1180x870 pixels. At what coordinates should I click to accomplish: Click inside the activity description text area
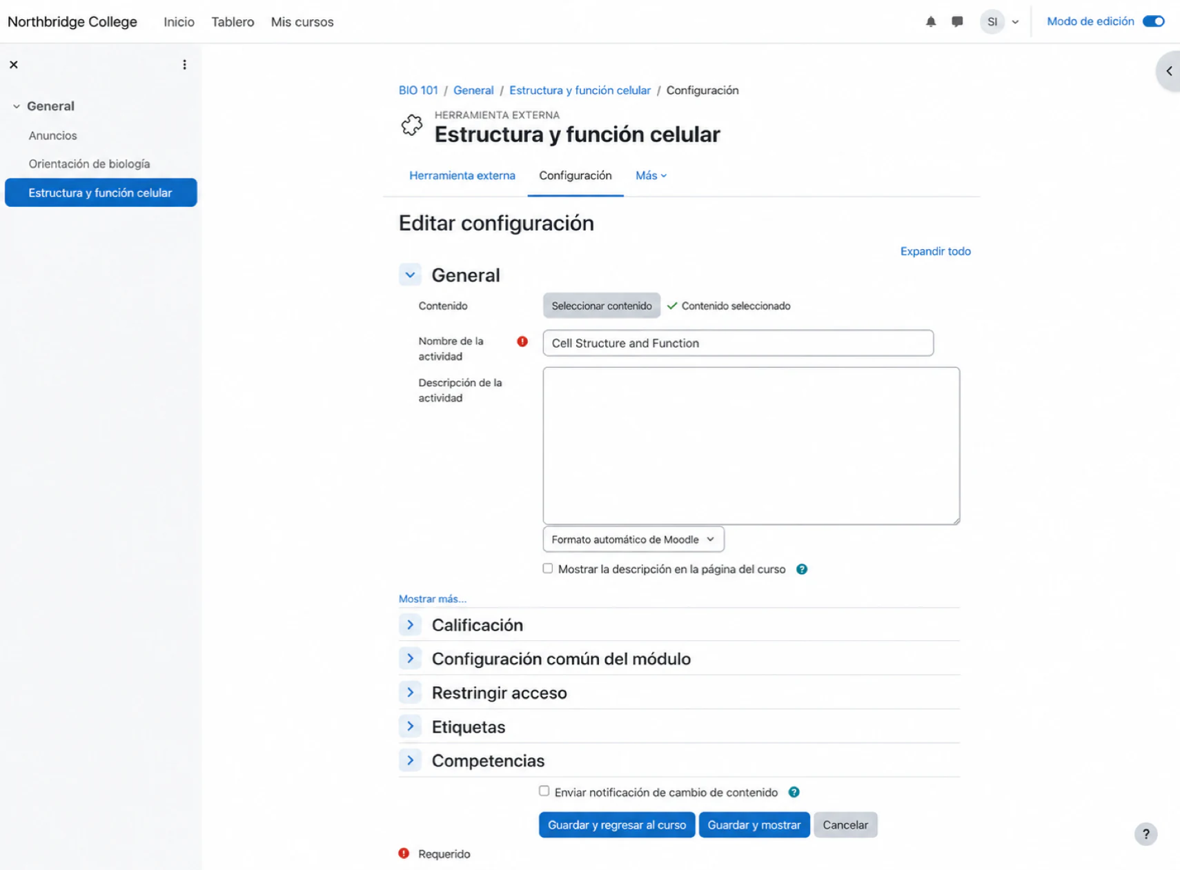(x=751, y=446)
